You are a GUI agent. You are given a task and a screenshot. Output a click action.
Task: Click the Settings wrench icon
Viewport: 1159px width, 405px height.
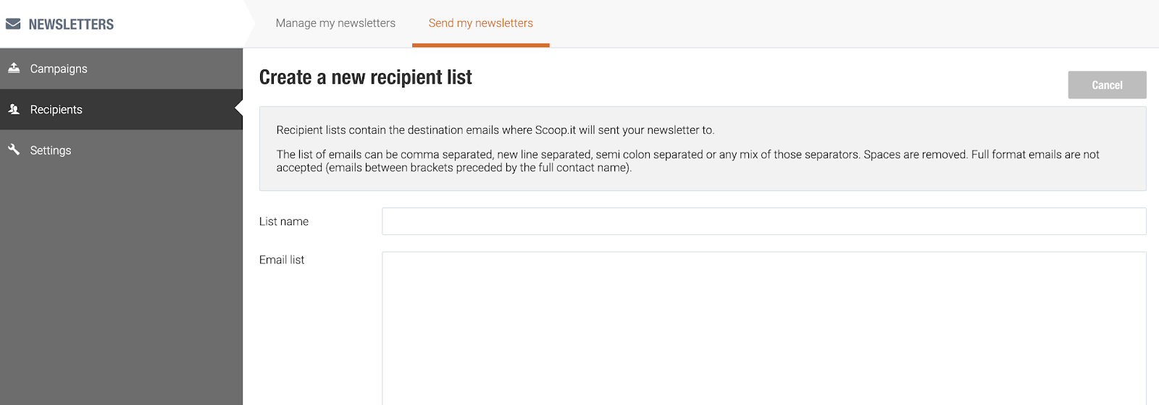coord(14,150)
